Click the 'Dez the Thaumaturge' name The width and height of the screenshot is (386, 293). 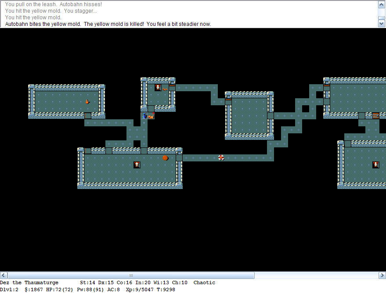pos(29,282)
